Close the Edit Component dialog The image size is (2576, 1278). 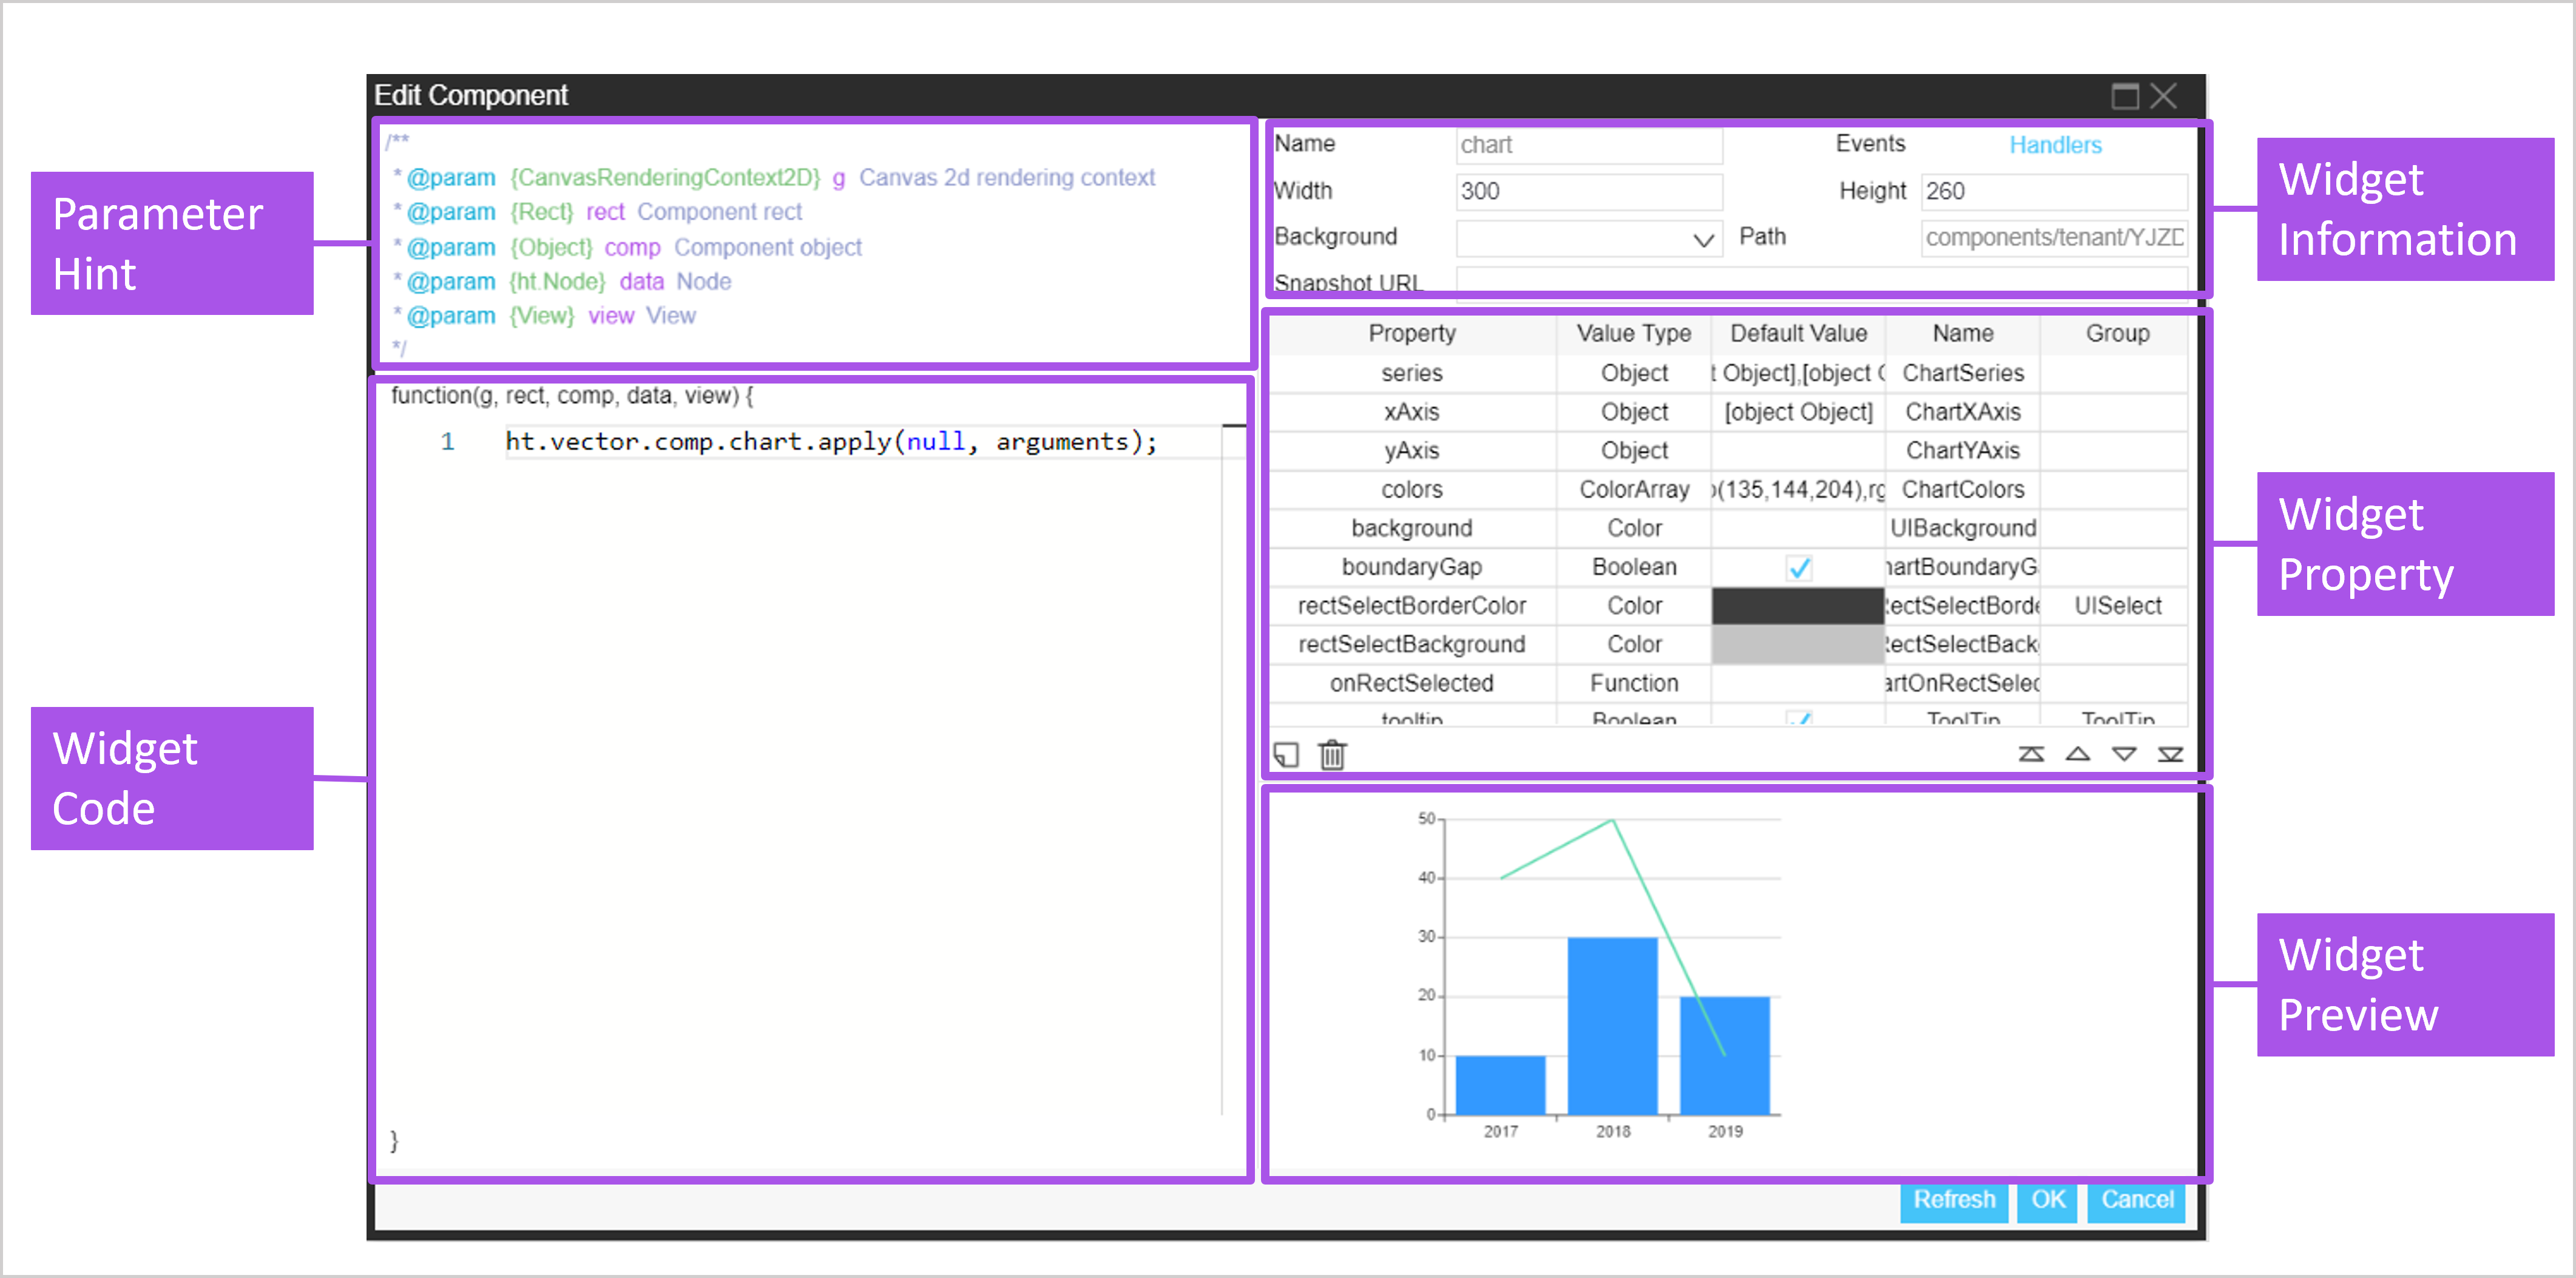(2164, 96)
